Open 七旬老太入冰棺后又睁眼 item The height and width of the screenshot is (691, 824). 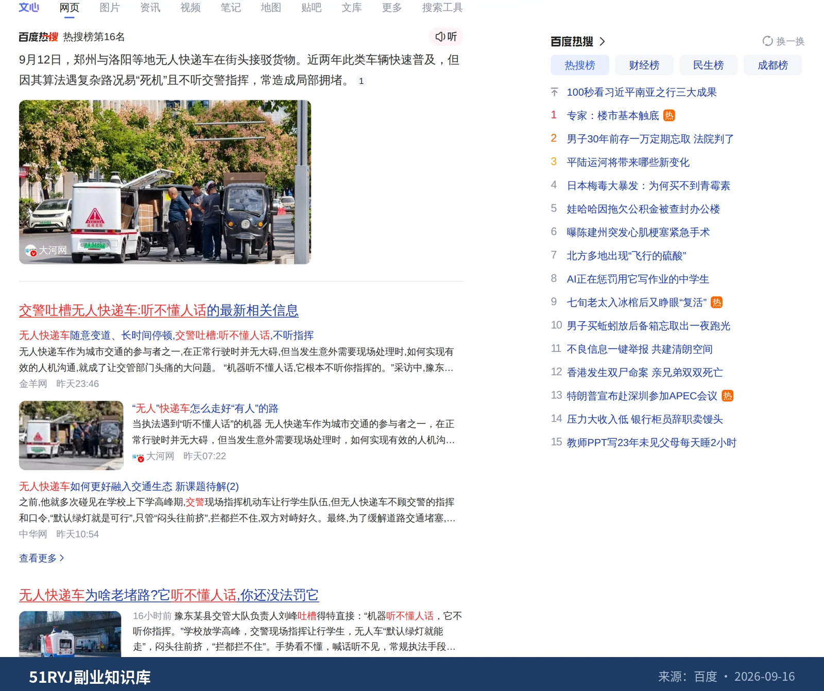[x=637, y=302]
